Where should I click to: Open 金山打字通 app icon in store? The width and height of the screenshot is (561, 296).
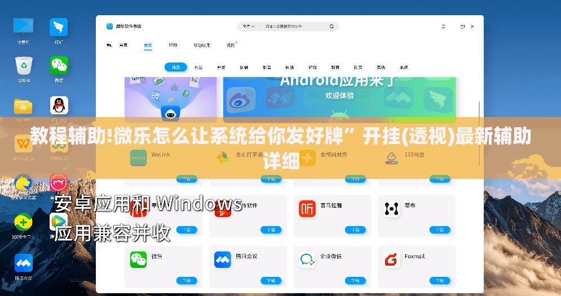pyautogui.click(x=223, y=158)
